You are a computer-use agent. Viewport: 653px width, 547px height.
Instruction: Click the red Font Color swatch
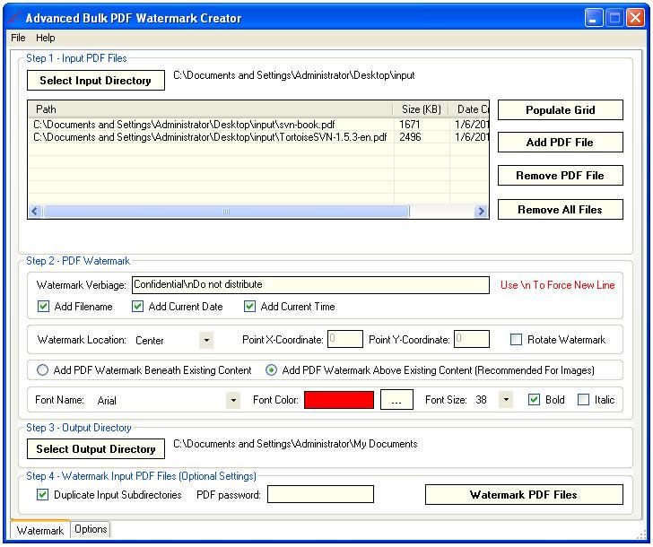339,400
